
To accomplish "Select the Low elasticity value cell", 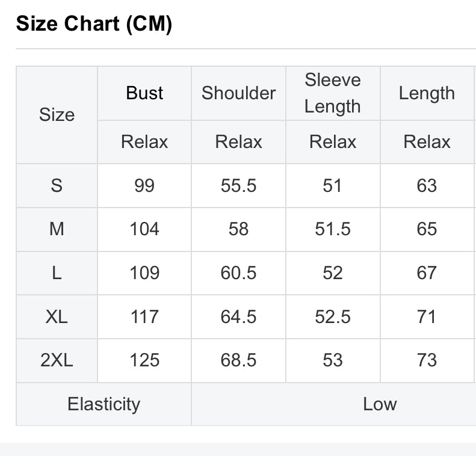I will click(x=334, y=404).
